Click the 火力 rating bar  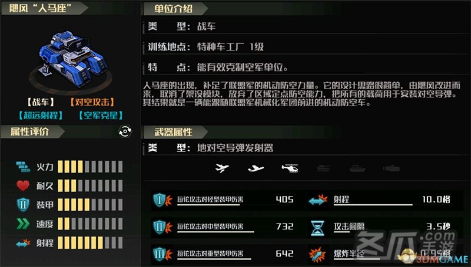pyautogui.click(x=90, y=167)
